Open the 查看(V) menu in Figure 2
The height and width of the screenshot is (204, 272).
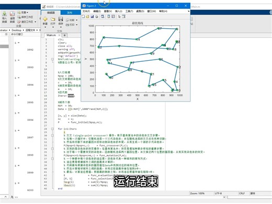(108, 11)
